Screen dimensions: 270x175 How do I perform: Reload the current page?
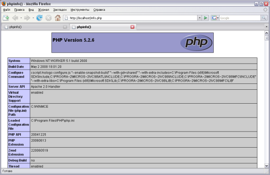39,18
